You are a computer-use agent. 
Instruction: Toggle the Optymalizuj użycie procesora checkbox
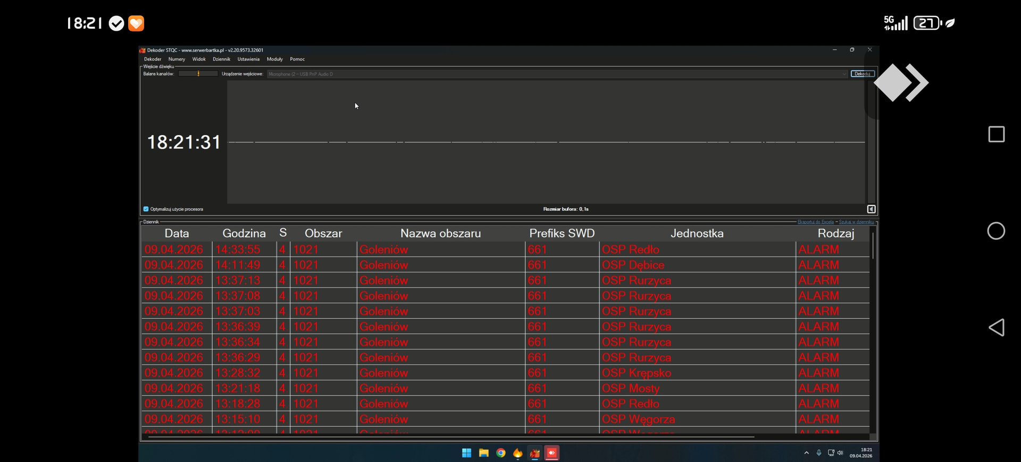point(146,209)
